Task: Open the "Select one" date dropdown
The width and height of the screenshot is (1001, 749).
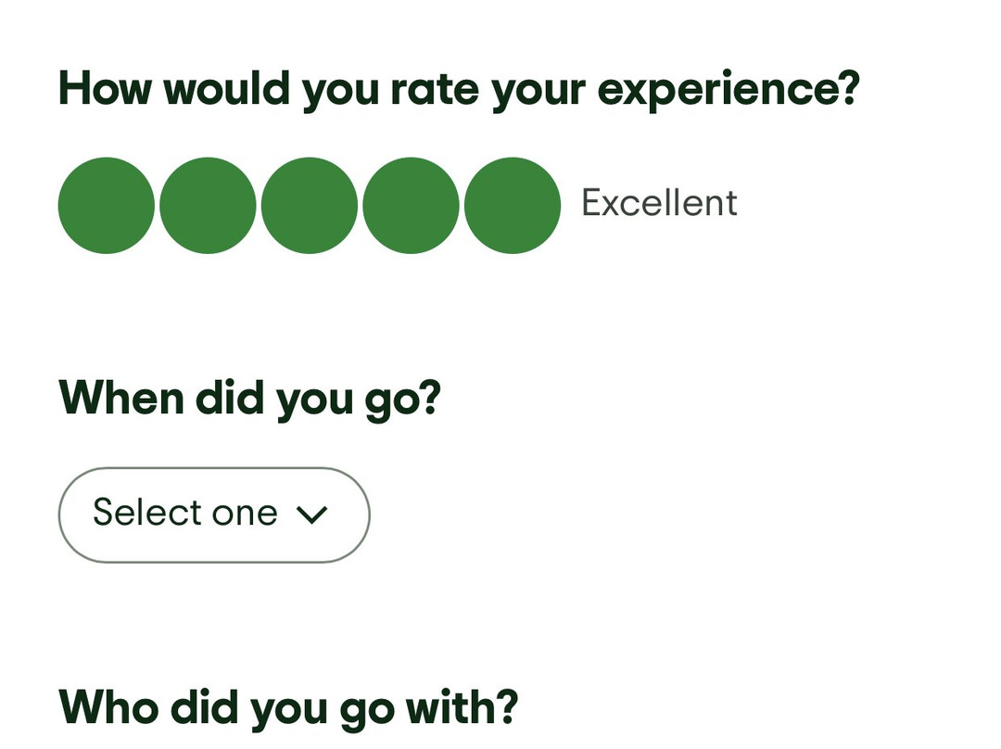Action: pos(213,514)
